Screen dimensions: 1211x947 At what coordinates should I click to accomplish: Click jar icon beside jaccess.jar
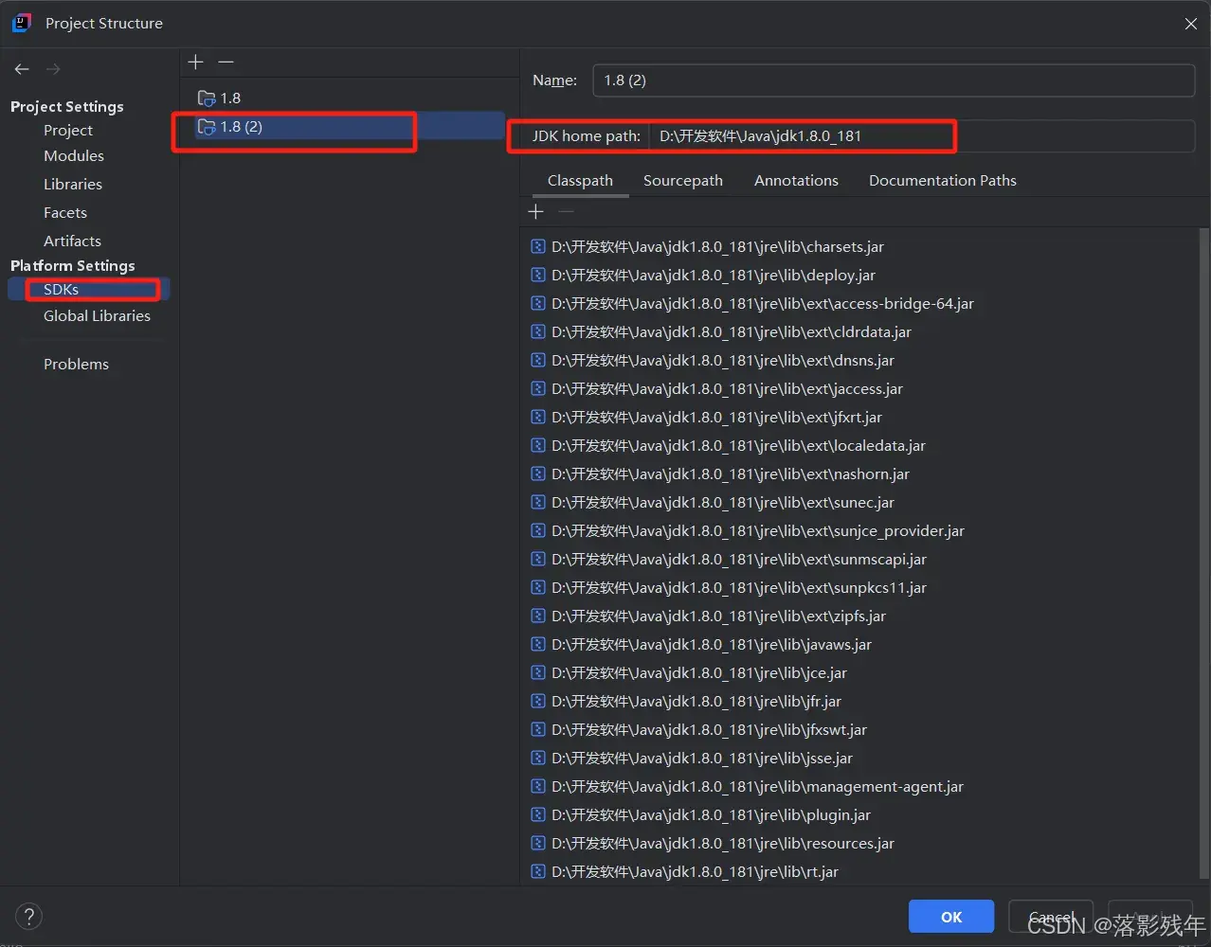coord(537,389)
